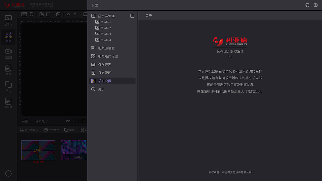This screenshot has height=181, width=322.
Task: Select the 场景2 scene thumbnail
Action: click(x=74, y=150)
